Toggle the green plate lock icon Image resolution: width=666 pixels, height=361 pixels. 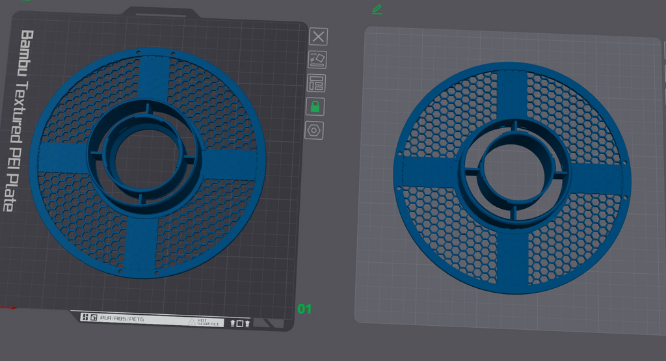pyautogui.click(x=315, y=106)
